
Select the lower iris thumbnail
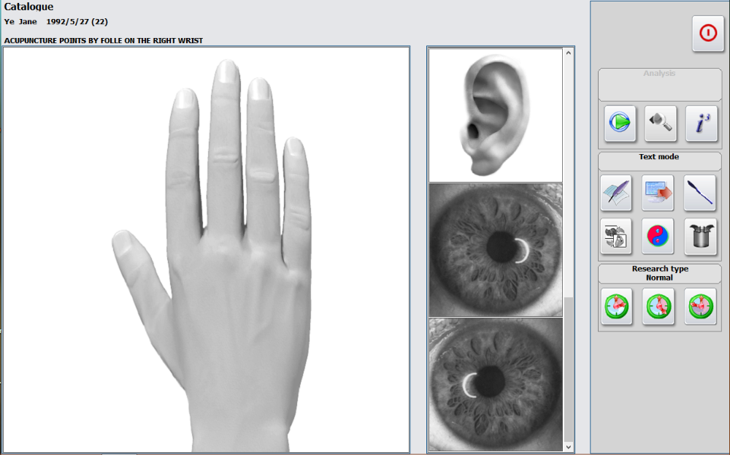(x=496, y=385)
